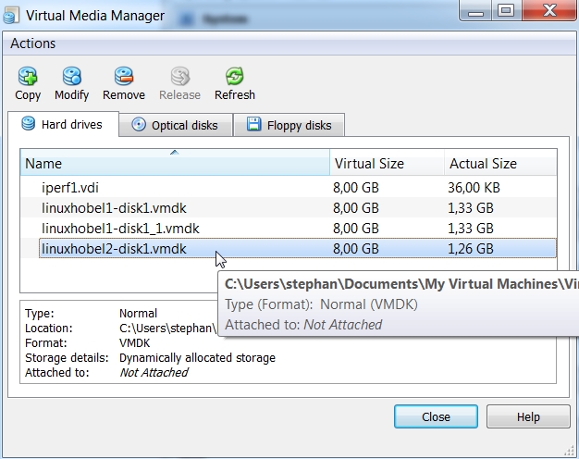Viewport: 579px width, 459px height.
Task: Click the Close button
Action: (436, 416)
